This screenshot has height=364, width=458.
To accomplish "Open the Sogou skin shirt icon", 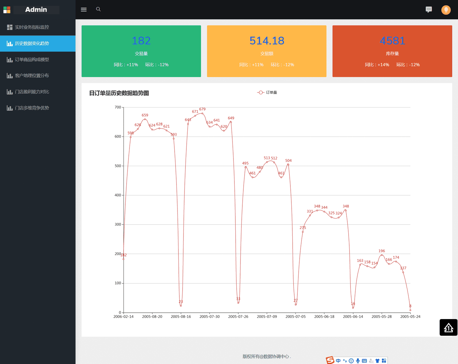I will (x=378, y=361).
